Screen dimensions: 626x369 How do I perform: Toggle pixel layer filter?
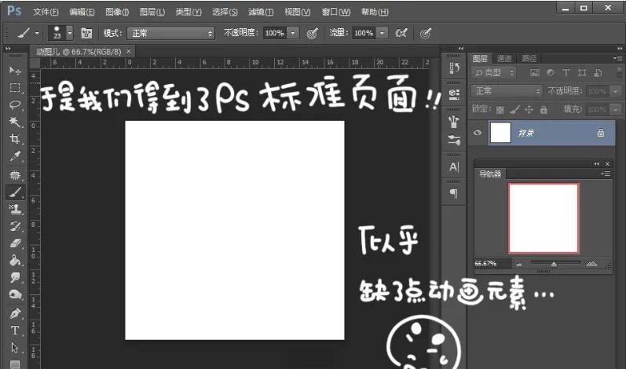(535, 72)
